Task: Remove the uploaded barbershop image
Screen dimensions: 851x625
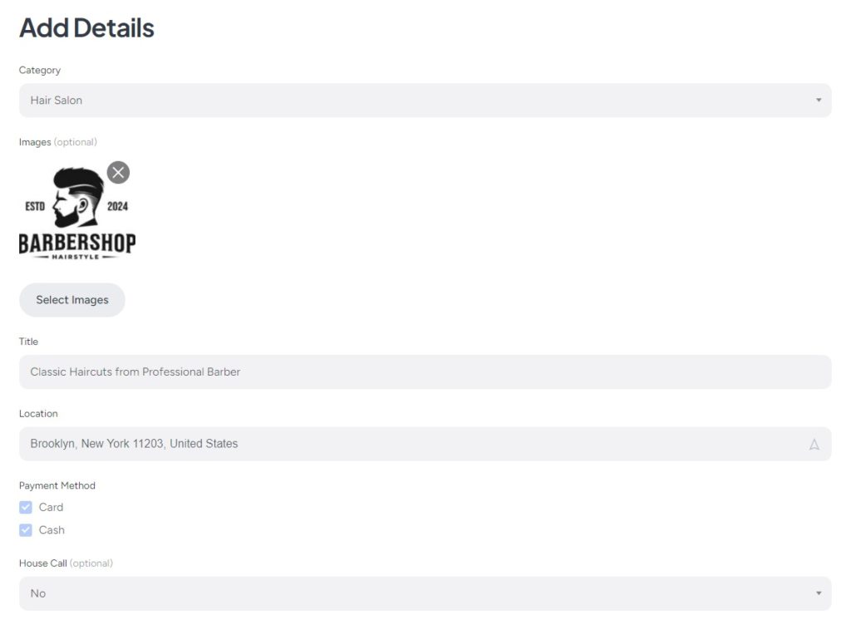Action: (117, 172)
